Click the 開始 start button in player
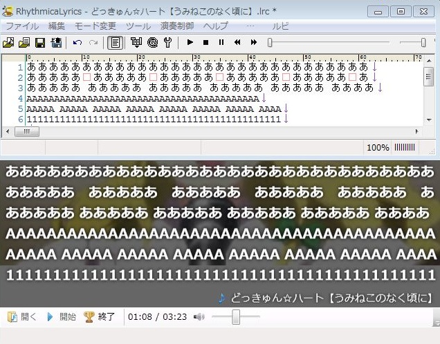This screenshot has height=344, width=440. [62, 317]
